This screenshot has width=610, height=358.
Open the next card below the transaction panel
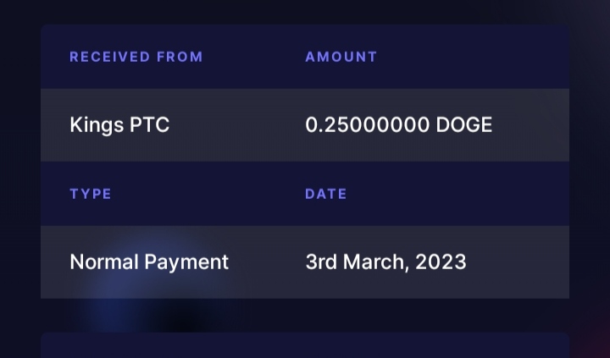pos(305,345)
